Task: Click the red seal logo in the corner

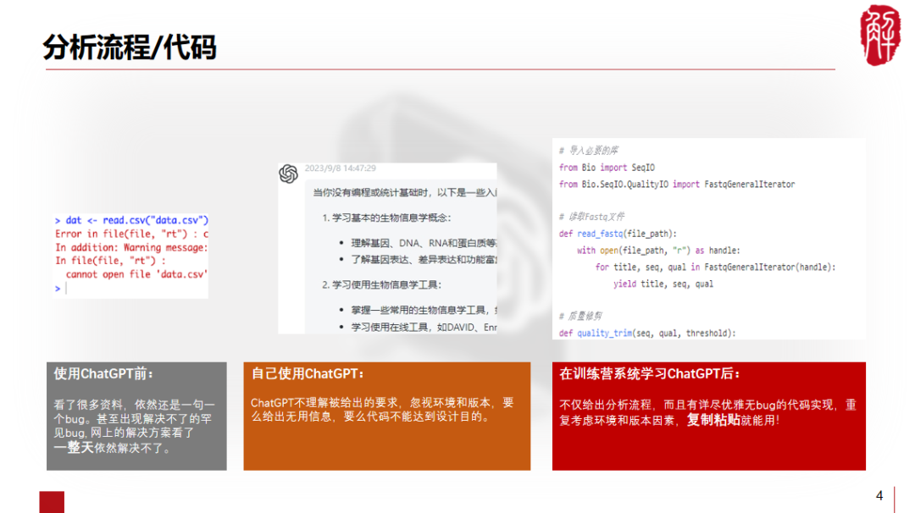Action: coord(880,35)
